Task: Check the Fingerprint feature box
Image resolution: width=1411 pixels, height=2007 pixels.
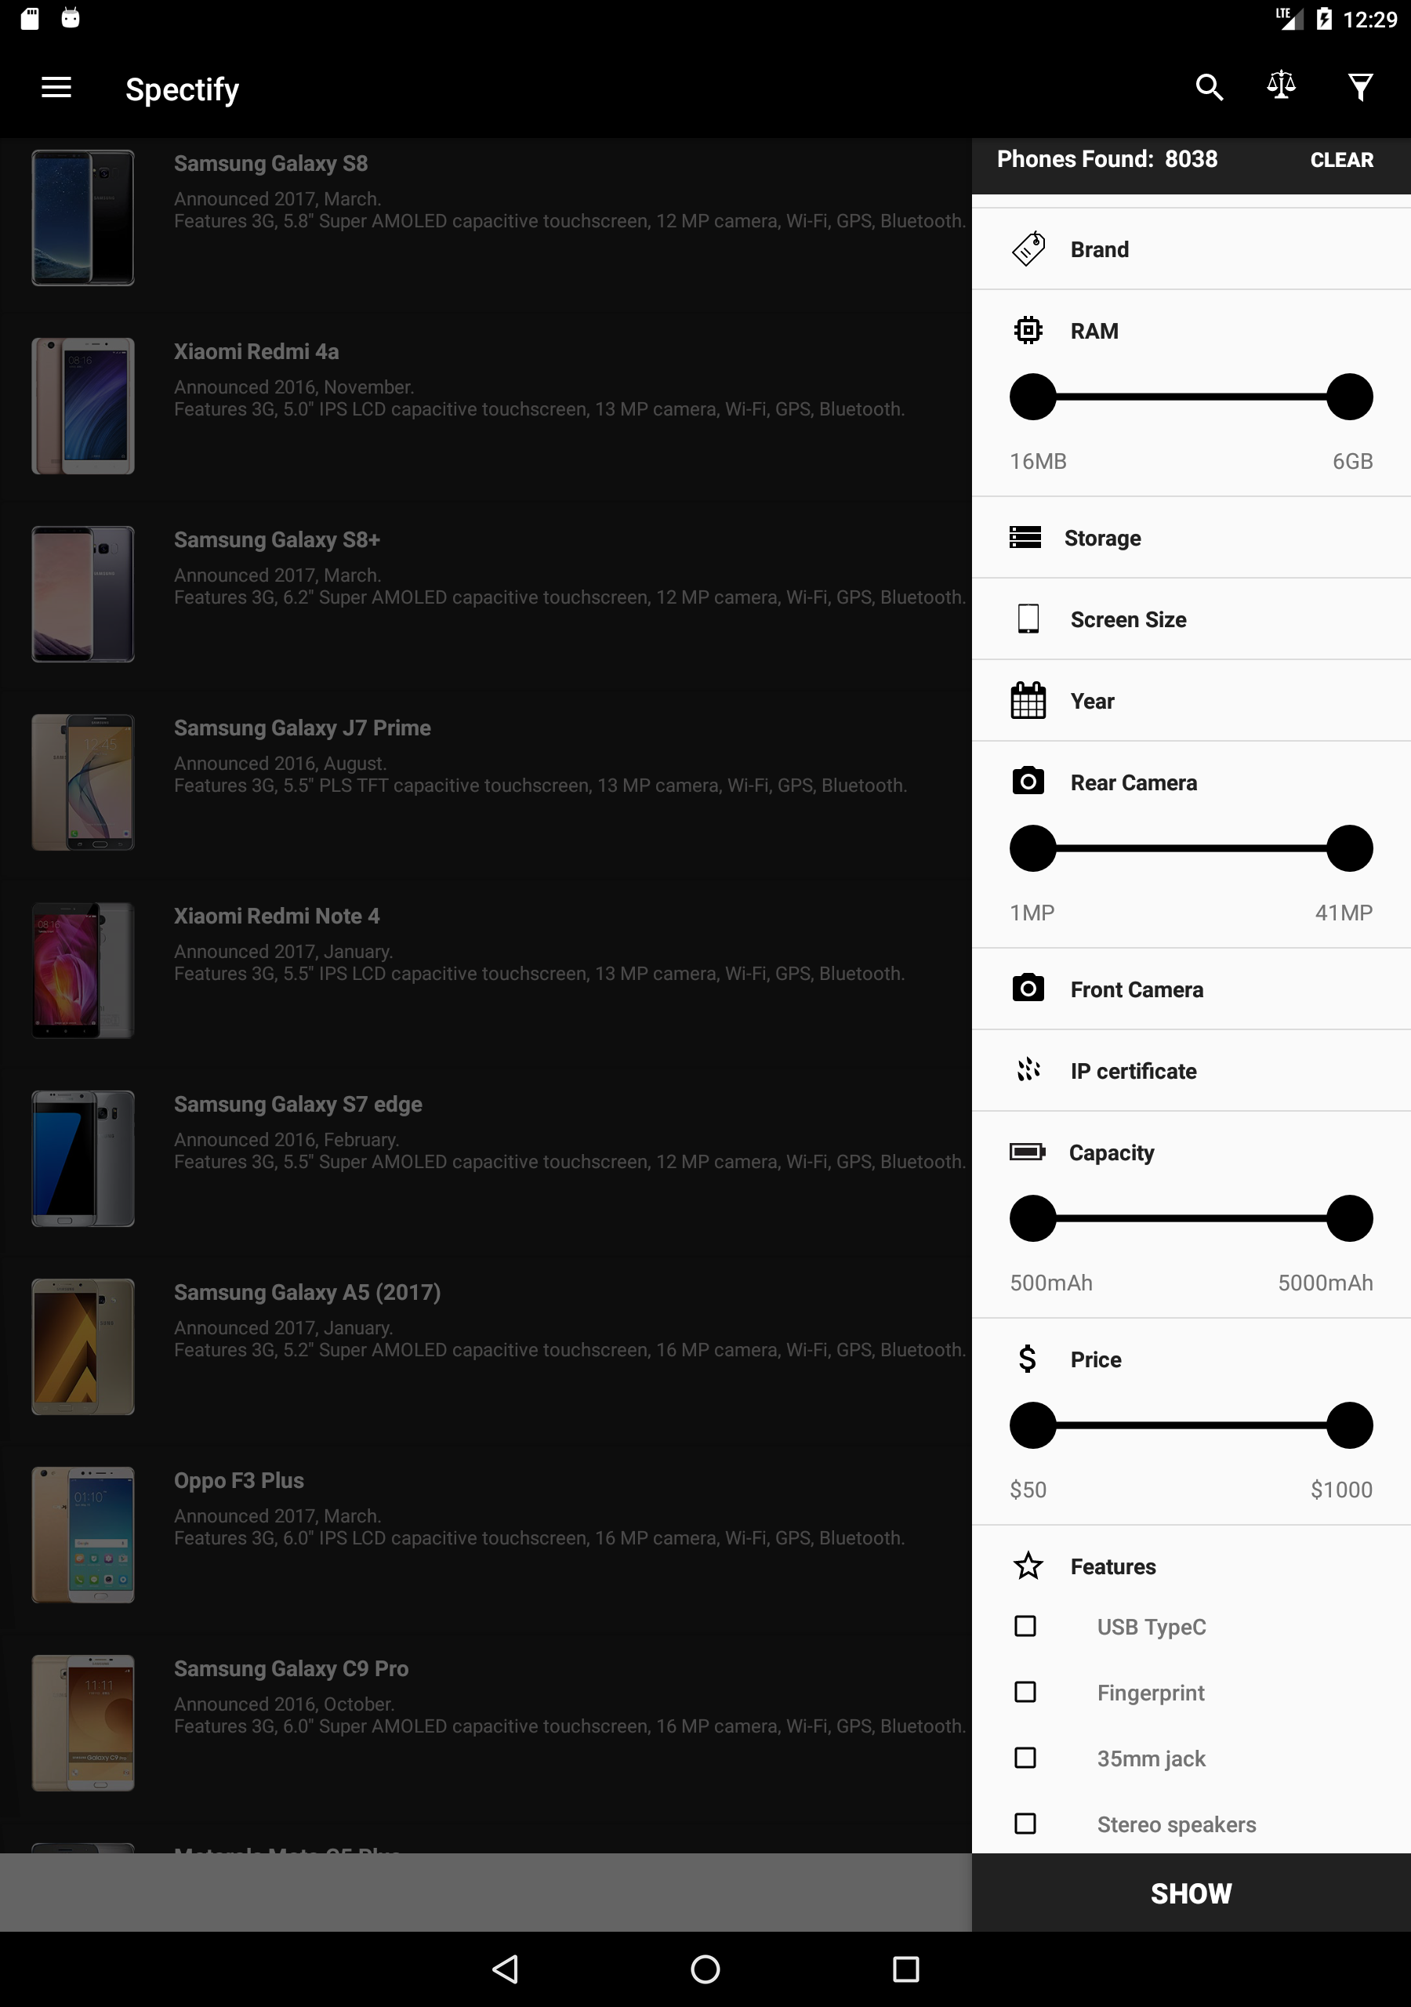Action: (1025, 1693)
